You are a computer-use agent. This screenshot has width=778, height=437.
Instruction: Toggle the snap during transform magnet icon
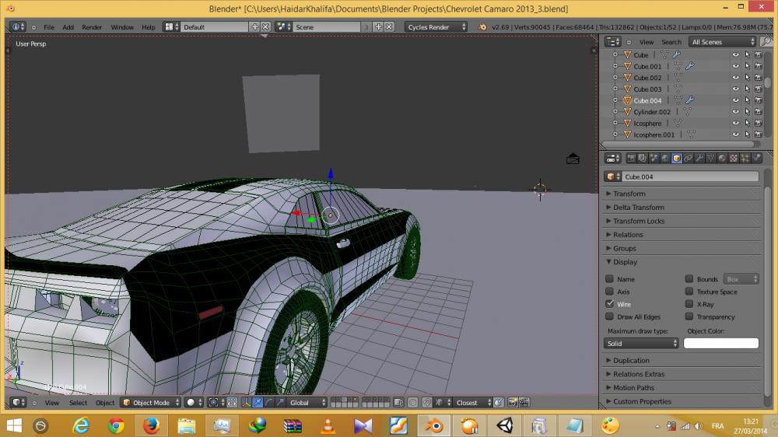point(426,403)
